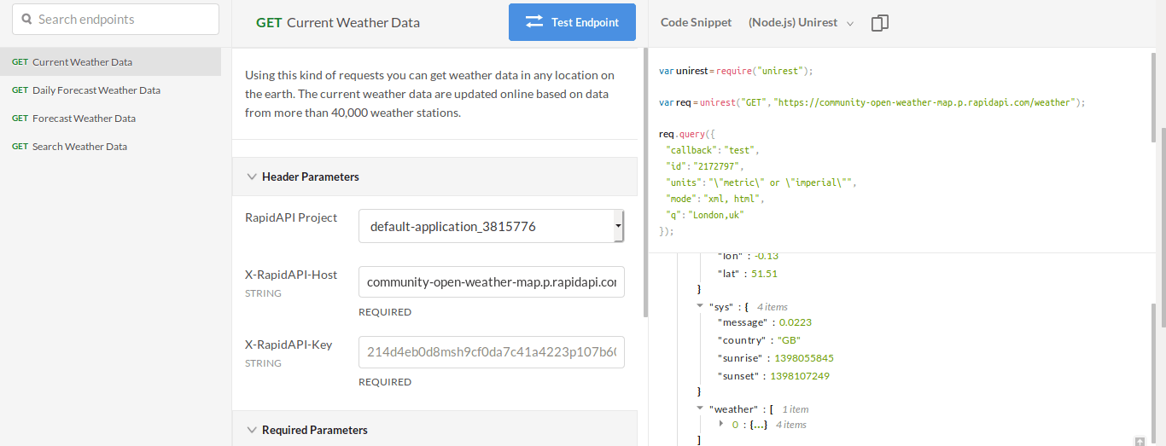
Task: Click the middle panel vertical scrollbar
Action: tap(644, 182)
